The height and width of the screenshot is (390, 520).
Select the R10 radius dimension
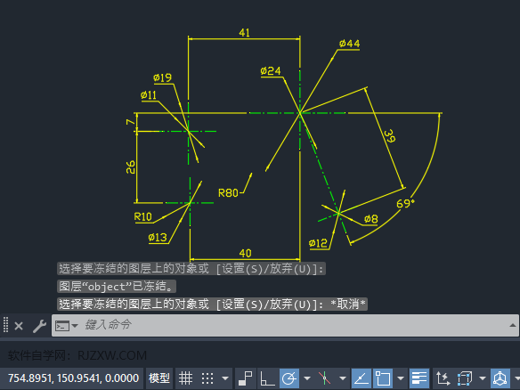[x=143, y=217]
